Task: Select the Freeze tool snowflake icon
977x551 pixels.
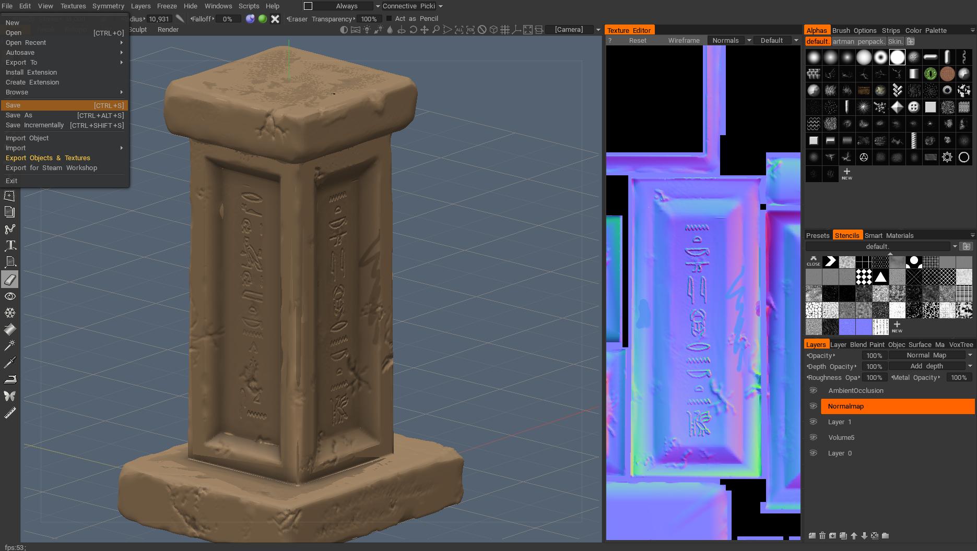Action: pyautogui.click(x=10, y=313)
